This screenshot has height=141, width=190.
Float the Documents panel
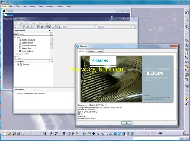coord(50,61)
